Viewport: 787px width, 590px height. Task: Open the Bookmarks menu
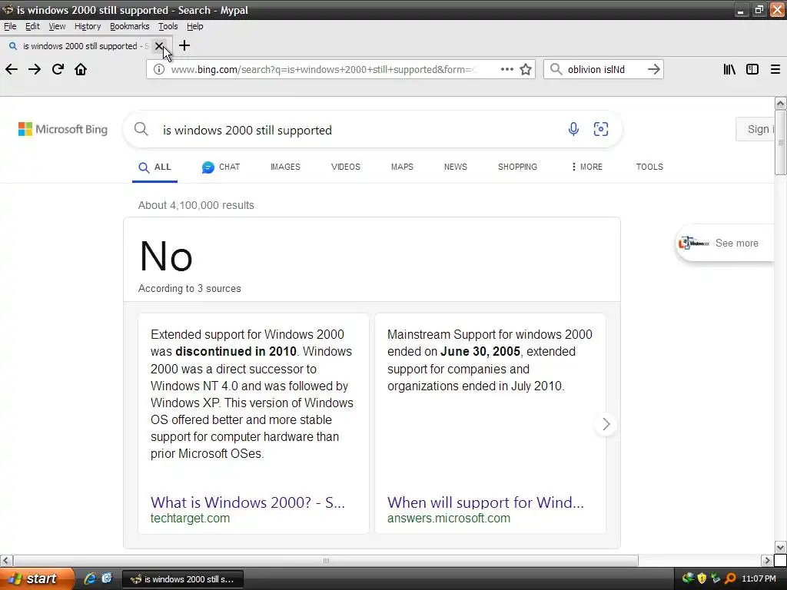[129, 26]
